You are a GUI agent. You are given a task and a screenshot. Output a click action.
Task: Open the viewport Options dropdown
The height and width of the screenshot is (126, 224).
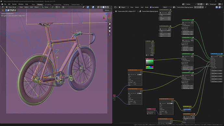pyautogui.click(x=107, y=10)
